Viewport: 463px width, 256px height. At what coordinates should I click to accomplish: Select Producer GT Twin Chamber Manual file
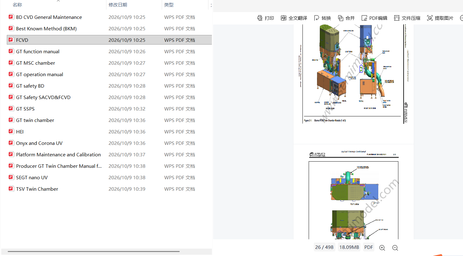point(59,166)
